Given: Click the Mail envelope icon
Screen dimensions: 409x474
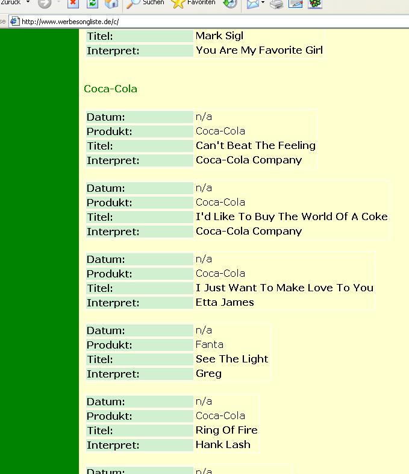Looking at the screenshot, I should coord(253,4).
